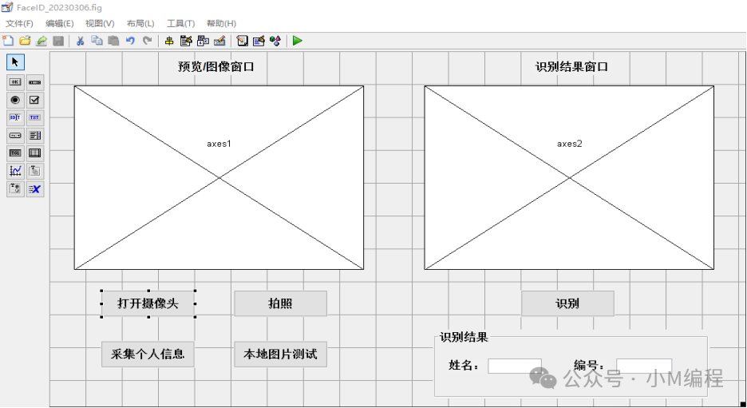Select the 姓名: label
The image size is (747, 408).
pyautogui.click(x=464, y=366)
